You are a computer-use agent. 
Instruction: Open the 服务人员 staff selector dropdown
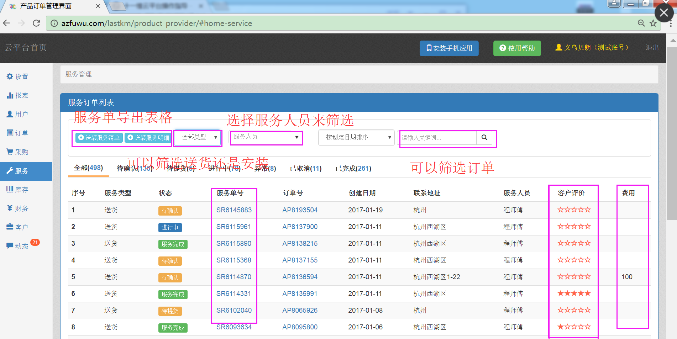[x=266, y=137]
